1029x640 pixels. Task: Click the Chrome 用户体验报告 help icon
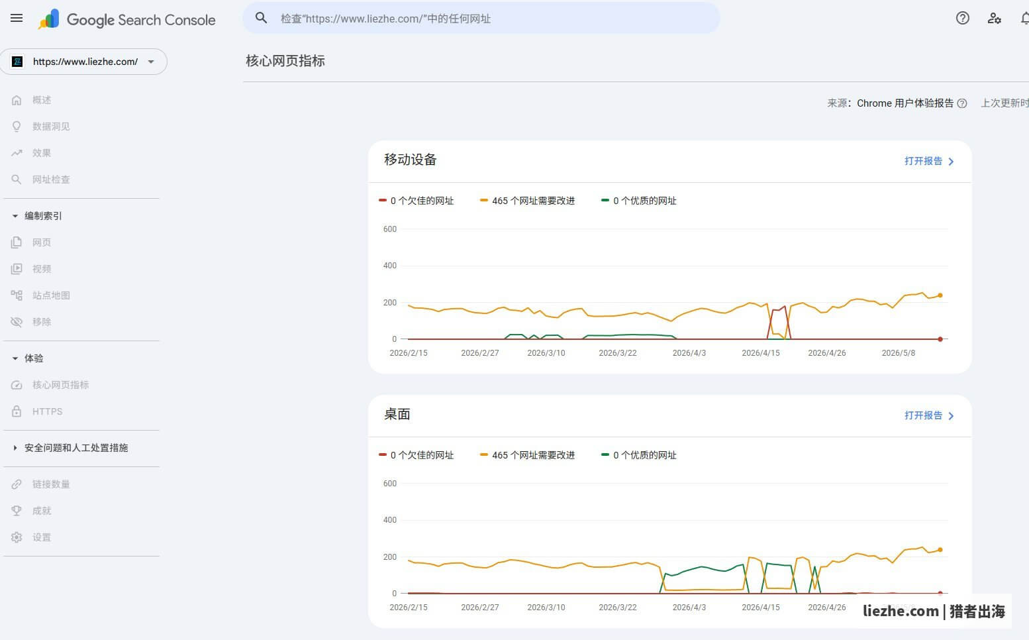(962, 103)
